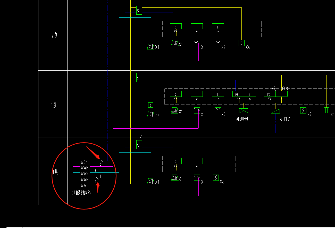Click the X6 label text
Image resolution: width=335 pixels, height=228 pixels.
point(222,182)
